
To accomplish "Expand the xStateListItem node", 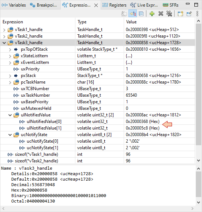I will [10, 56].
